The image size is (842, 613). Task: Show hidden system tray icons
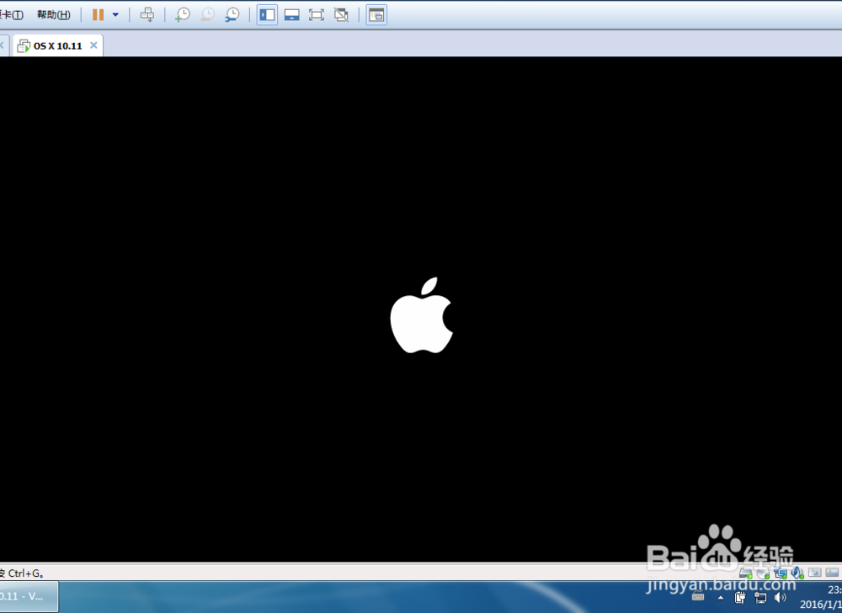pyautogui.click(x=721, y=598)
